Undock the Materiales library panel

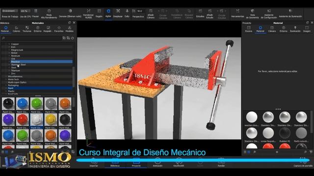click(70, 23)
